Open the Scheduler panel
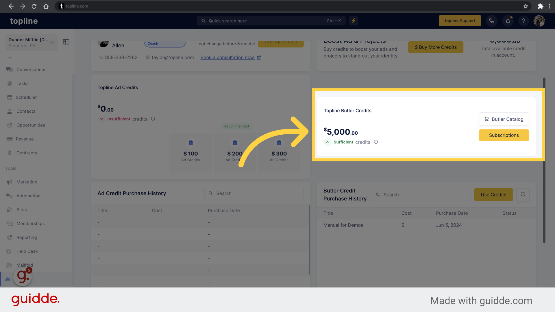This screenshot has width=555, height=312. point(26,97)
